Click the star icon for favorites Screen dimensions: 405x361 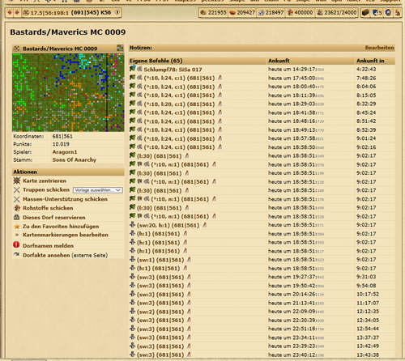click(17, 227)
